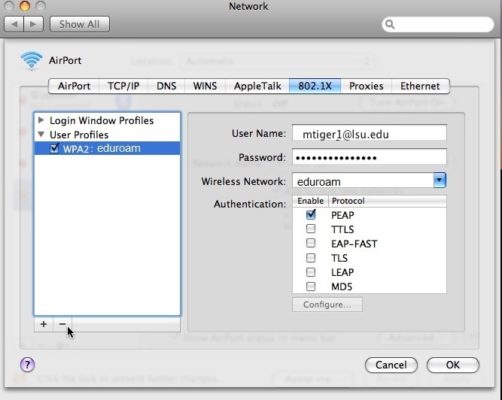This screenshot has width=502, height=400.
Task: Enable the MD5 protocol checkbox
Action: 311,286
